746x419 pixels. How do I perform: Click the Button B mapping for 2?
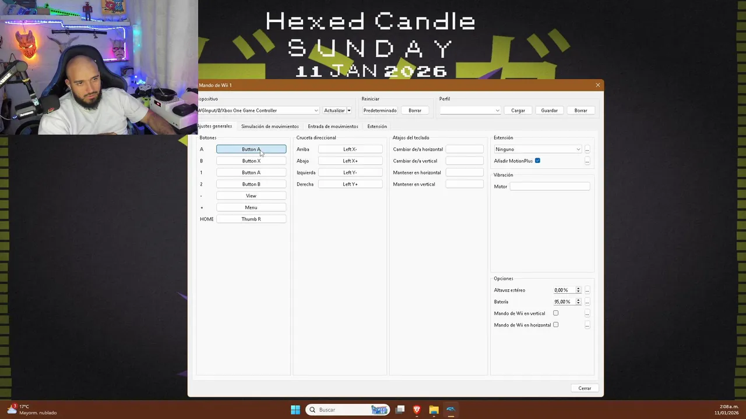[x=251, y=184]
